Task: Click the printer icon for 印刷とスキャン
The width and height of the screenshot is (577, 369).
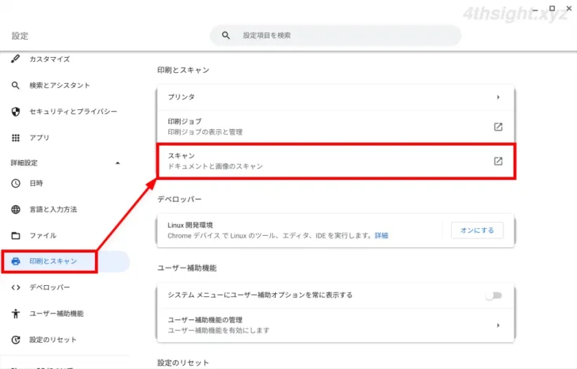Action: point(16,261)
